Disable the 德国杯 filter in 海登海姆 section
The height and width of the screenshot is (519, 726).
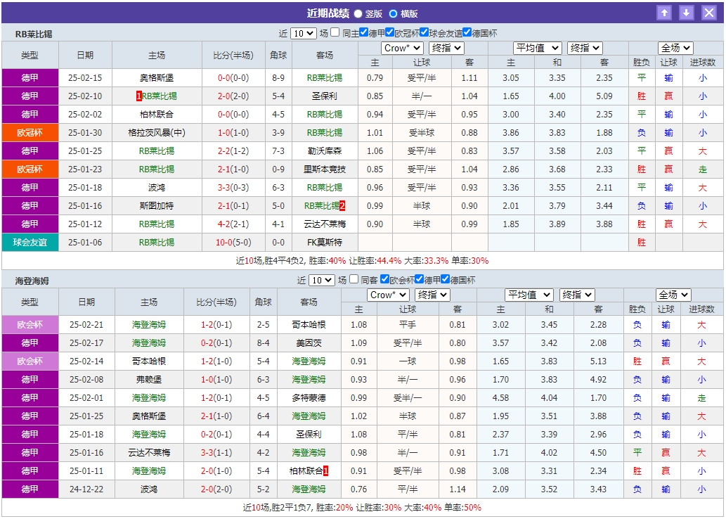pyautogui.click(x=444, y=280)
